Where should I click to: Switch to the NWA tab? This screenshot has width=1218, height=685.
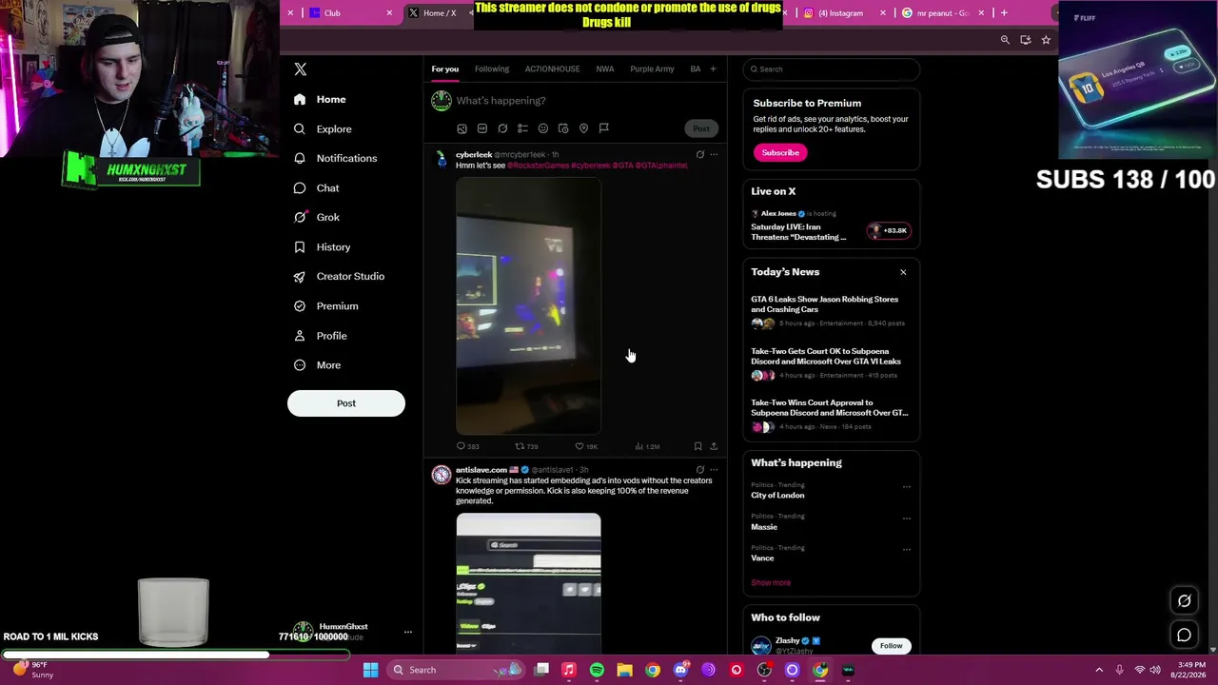(x=605, y=68)
